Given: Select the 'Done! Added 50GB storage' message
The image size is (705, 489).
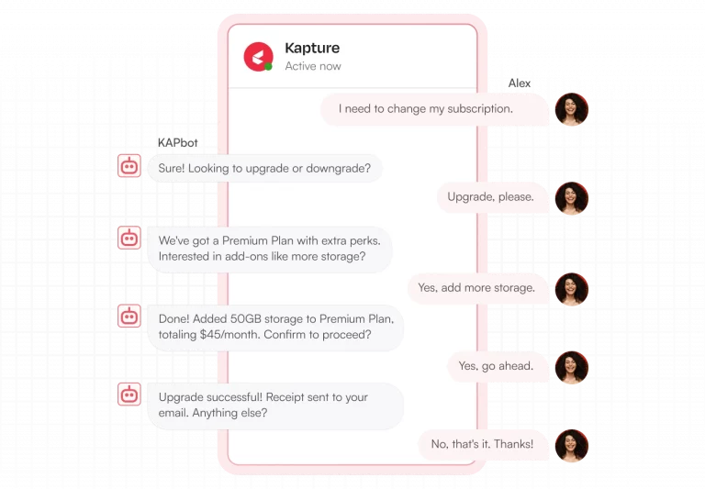Looking at the screenshot, I should tap(275, 328).
